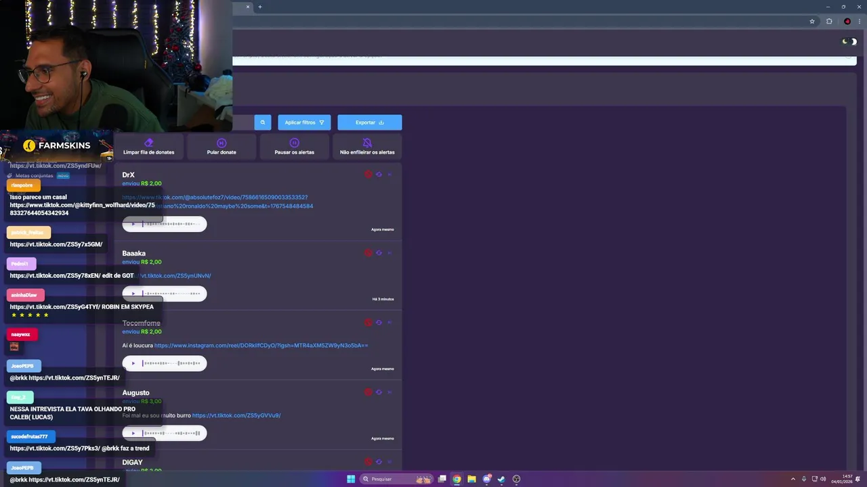Viewport: 867px width, 487px height.
Task: Toggle the dark mode moon switch
Action: click(x=849, y=42)
